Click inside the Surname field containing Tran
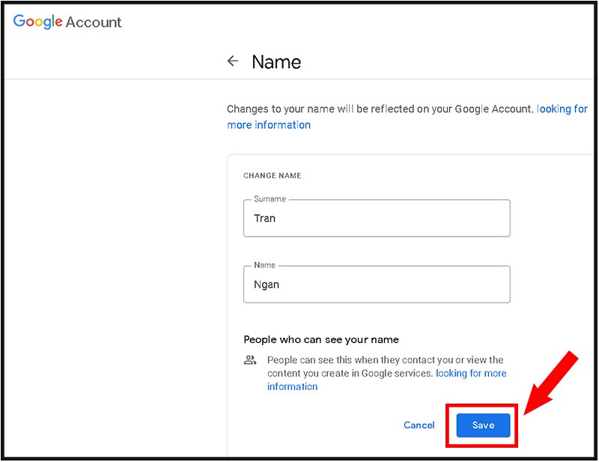The image size is (599, 462). pos(374,218)
